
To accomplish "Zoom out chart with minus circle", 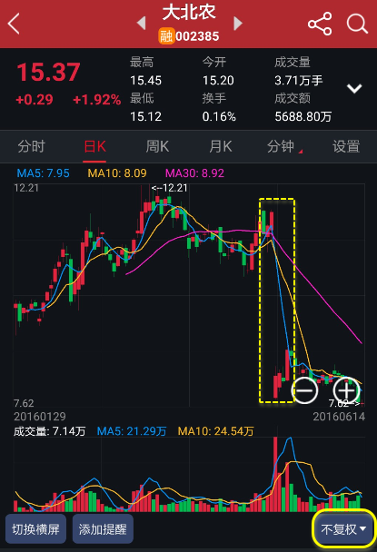I will [304, 390].
